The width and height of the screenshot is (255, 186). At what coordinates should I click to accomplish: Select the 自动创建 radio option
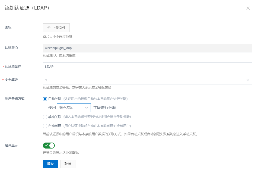(x=45, y=126)
